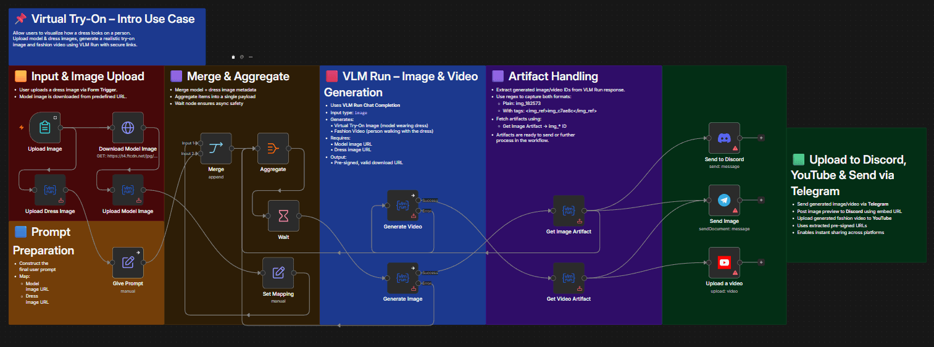Click the 'send: message' label under Send to Discord
The width and height of the screenshot is (934, 347).
click(724, 166)
